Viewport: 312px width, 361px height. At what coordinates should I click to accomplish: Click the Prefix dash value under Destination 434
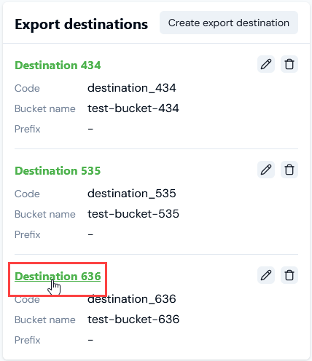[90, 129]
